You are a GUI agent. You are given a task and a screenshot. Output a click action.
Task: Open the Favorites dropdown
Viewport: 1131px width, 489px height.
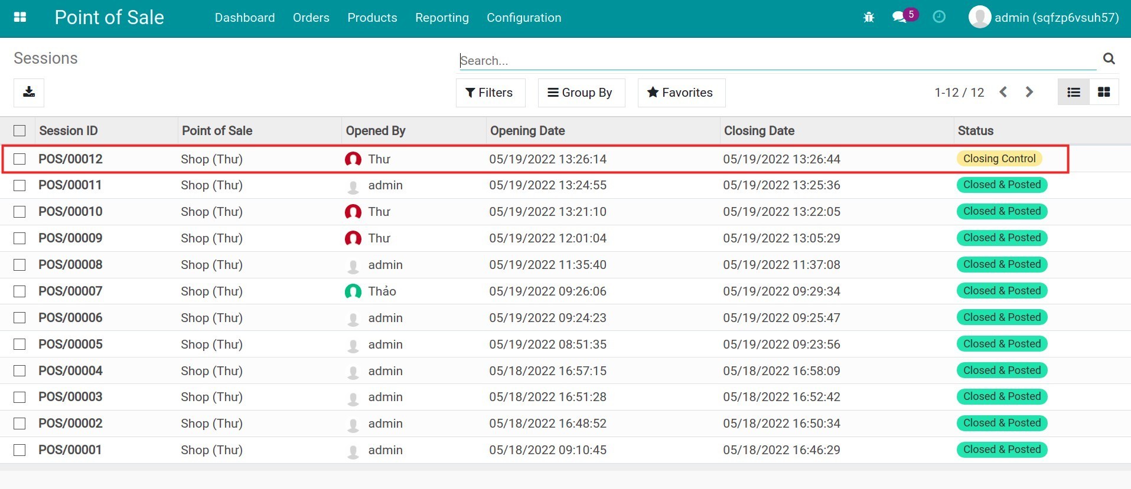pos(680,93)
